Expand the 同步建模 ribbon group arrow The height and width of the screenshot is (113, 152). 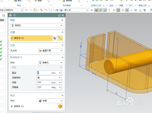click(x=81, y=5)
